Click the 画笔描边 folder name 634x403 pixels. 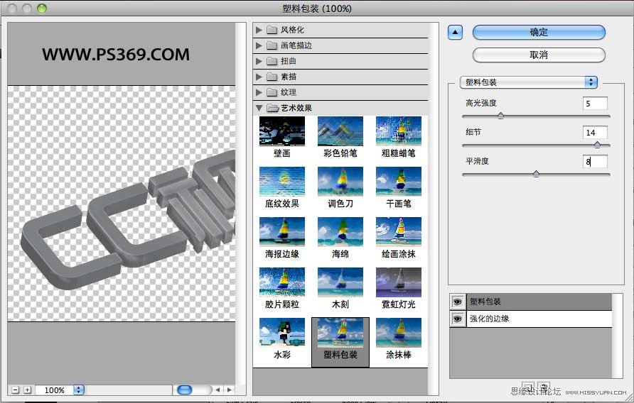pos(296,45)
